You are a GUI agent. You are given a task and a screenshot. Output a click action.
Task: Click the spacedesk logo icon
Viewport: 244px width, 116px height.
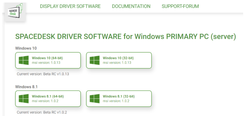tap(15, 11)
